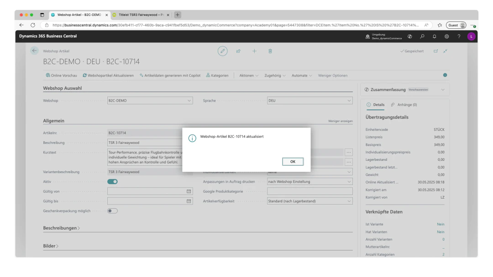Click the browser Read Aloud icon
This screenshot has width=493, height=277.
coord(426,25)
